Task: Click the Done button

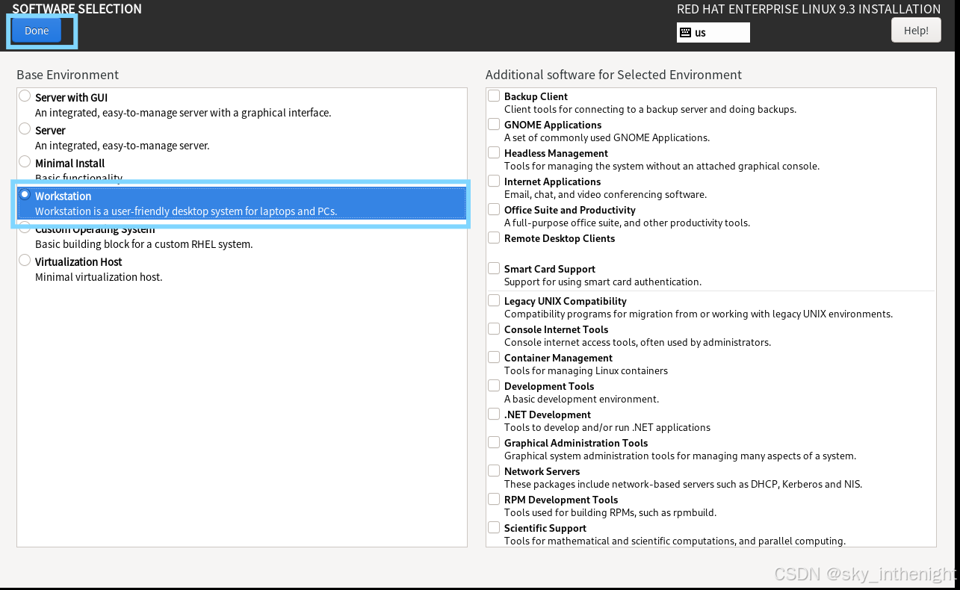Action: [x=37, y=31]
